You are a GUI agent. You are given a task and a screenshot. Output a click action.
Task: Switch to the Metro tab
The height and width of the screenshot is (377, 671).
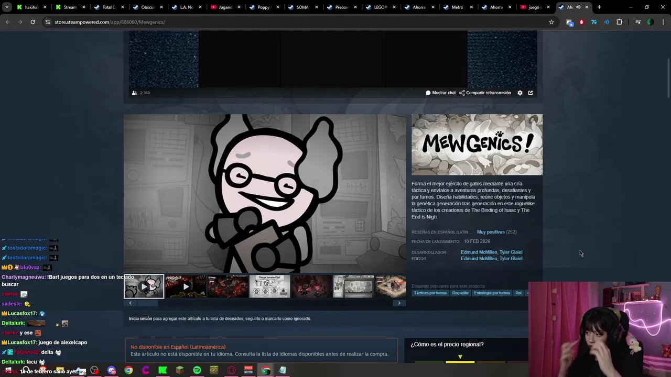[x=458, y=7]
